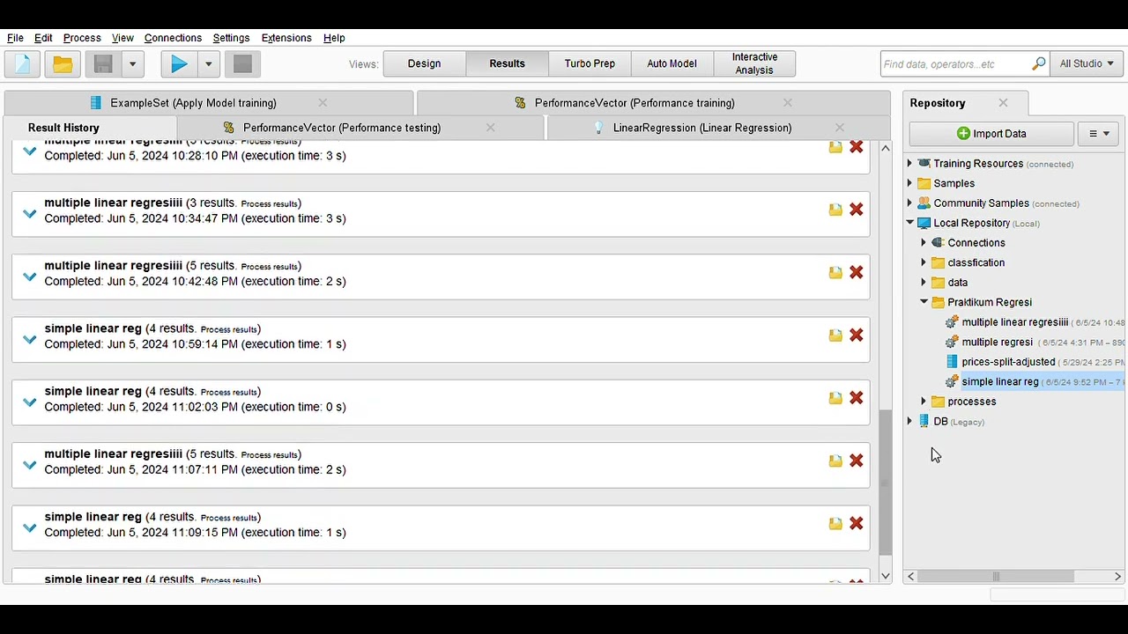Restore process from 11:09:15 PM result folder icon
This screenshot has height=634, width=1128.
coord(835,524)
